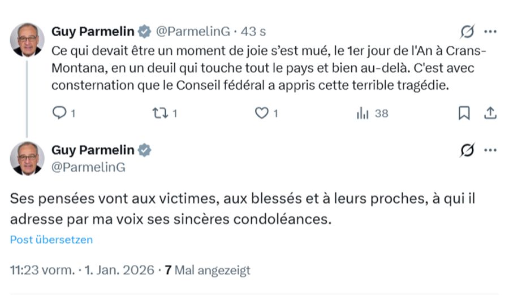This screenshot has width=509, height=297.
Task: Click the Post übersetzen link
Action: 51,239
